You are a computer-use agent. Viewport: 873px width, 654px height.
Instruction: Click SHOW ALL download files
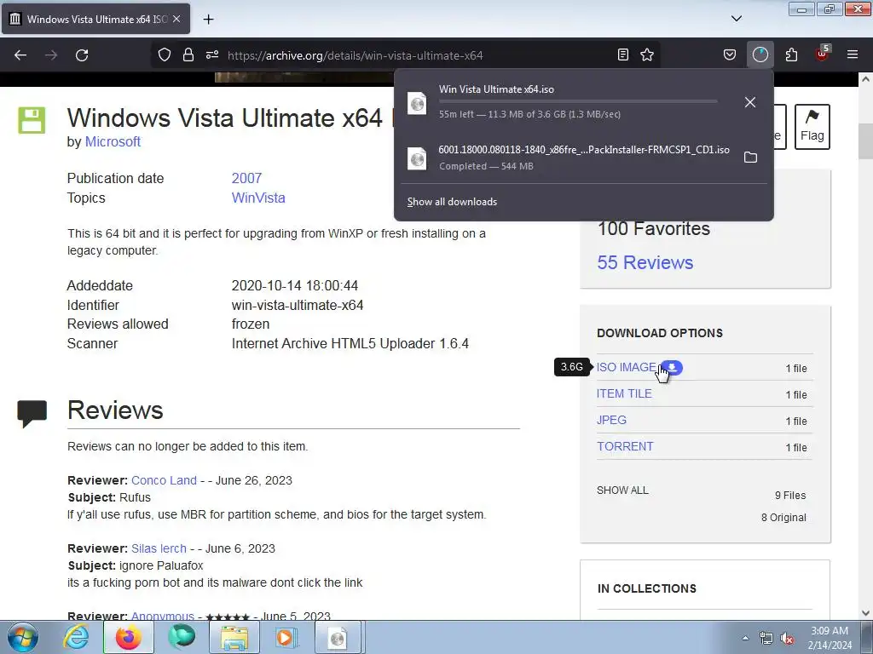tap(622, 490)
